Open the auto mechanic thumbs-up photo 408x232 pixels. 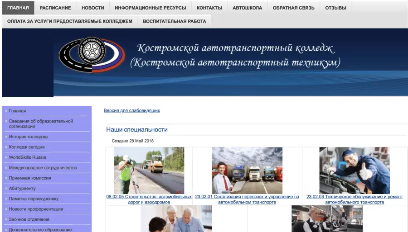[355, 170]
